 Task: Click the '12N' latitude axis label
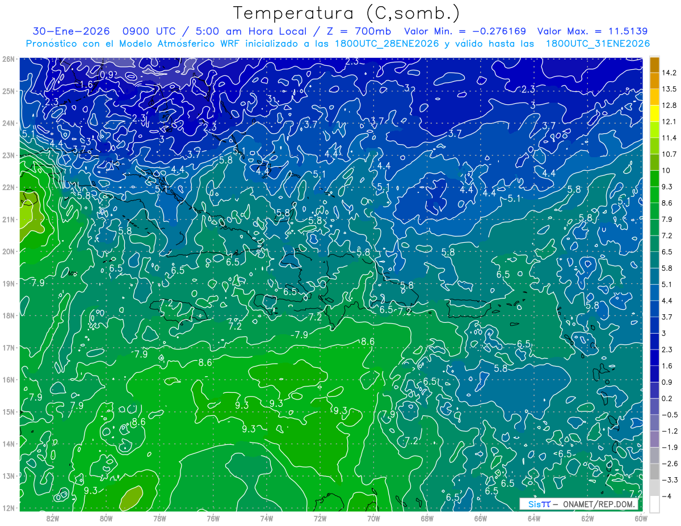click(8, 508)
